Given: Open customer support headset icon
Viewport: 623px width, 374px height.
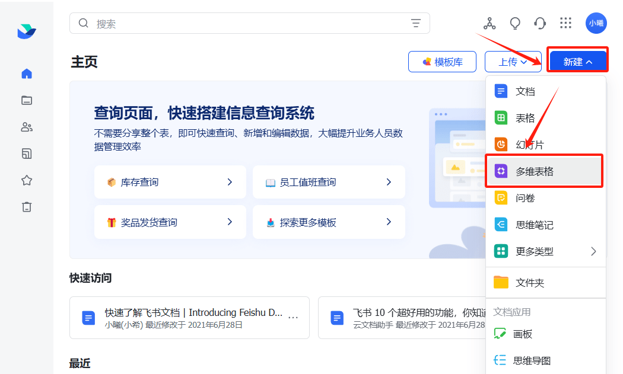Looking at the screenshot, I should click(540, 24).
